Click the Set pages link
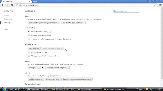 [x=67, y=39]
